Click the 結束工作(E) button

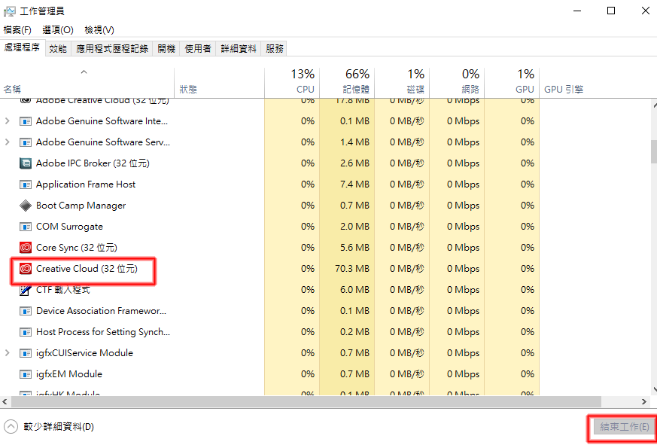[625, 427]
